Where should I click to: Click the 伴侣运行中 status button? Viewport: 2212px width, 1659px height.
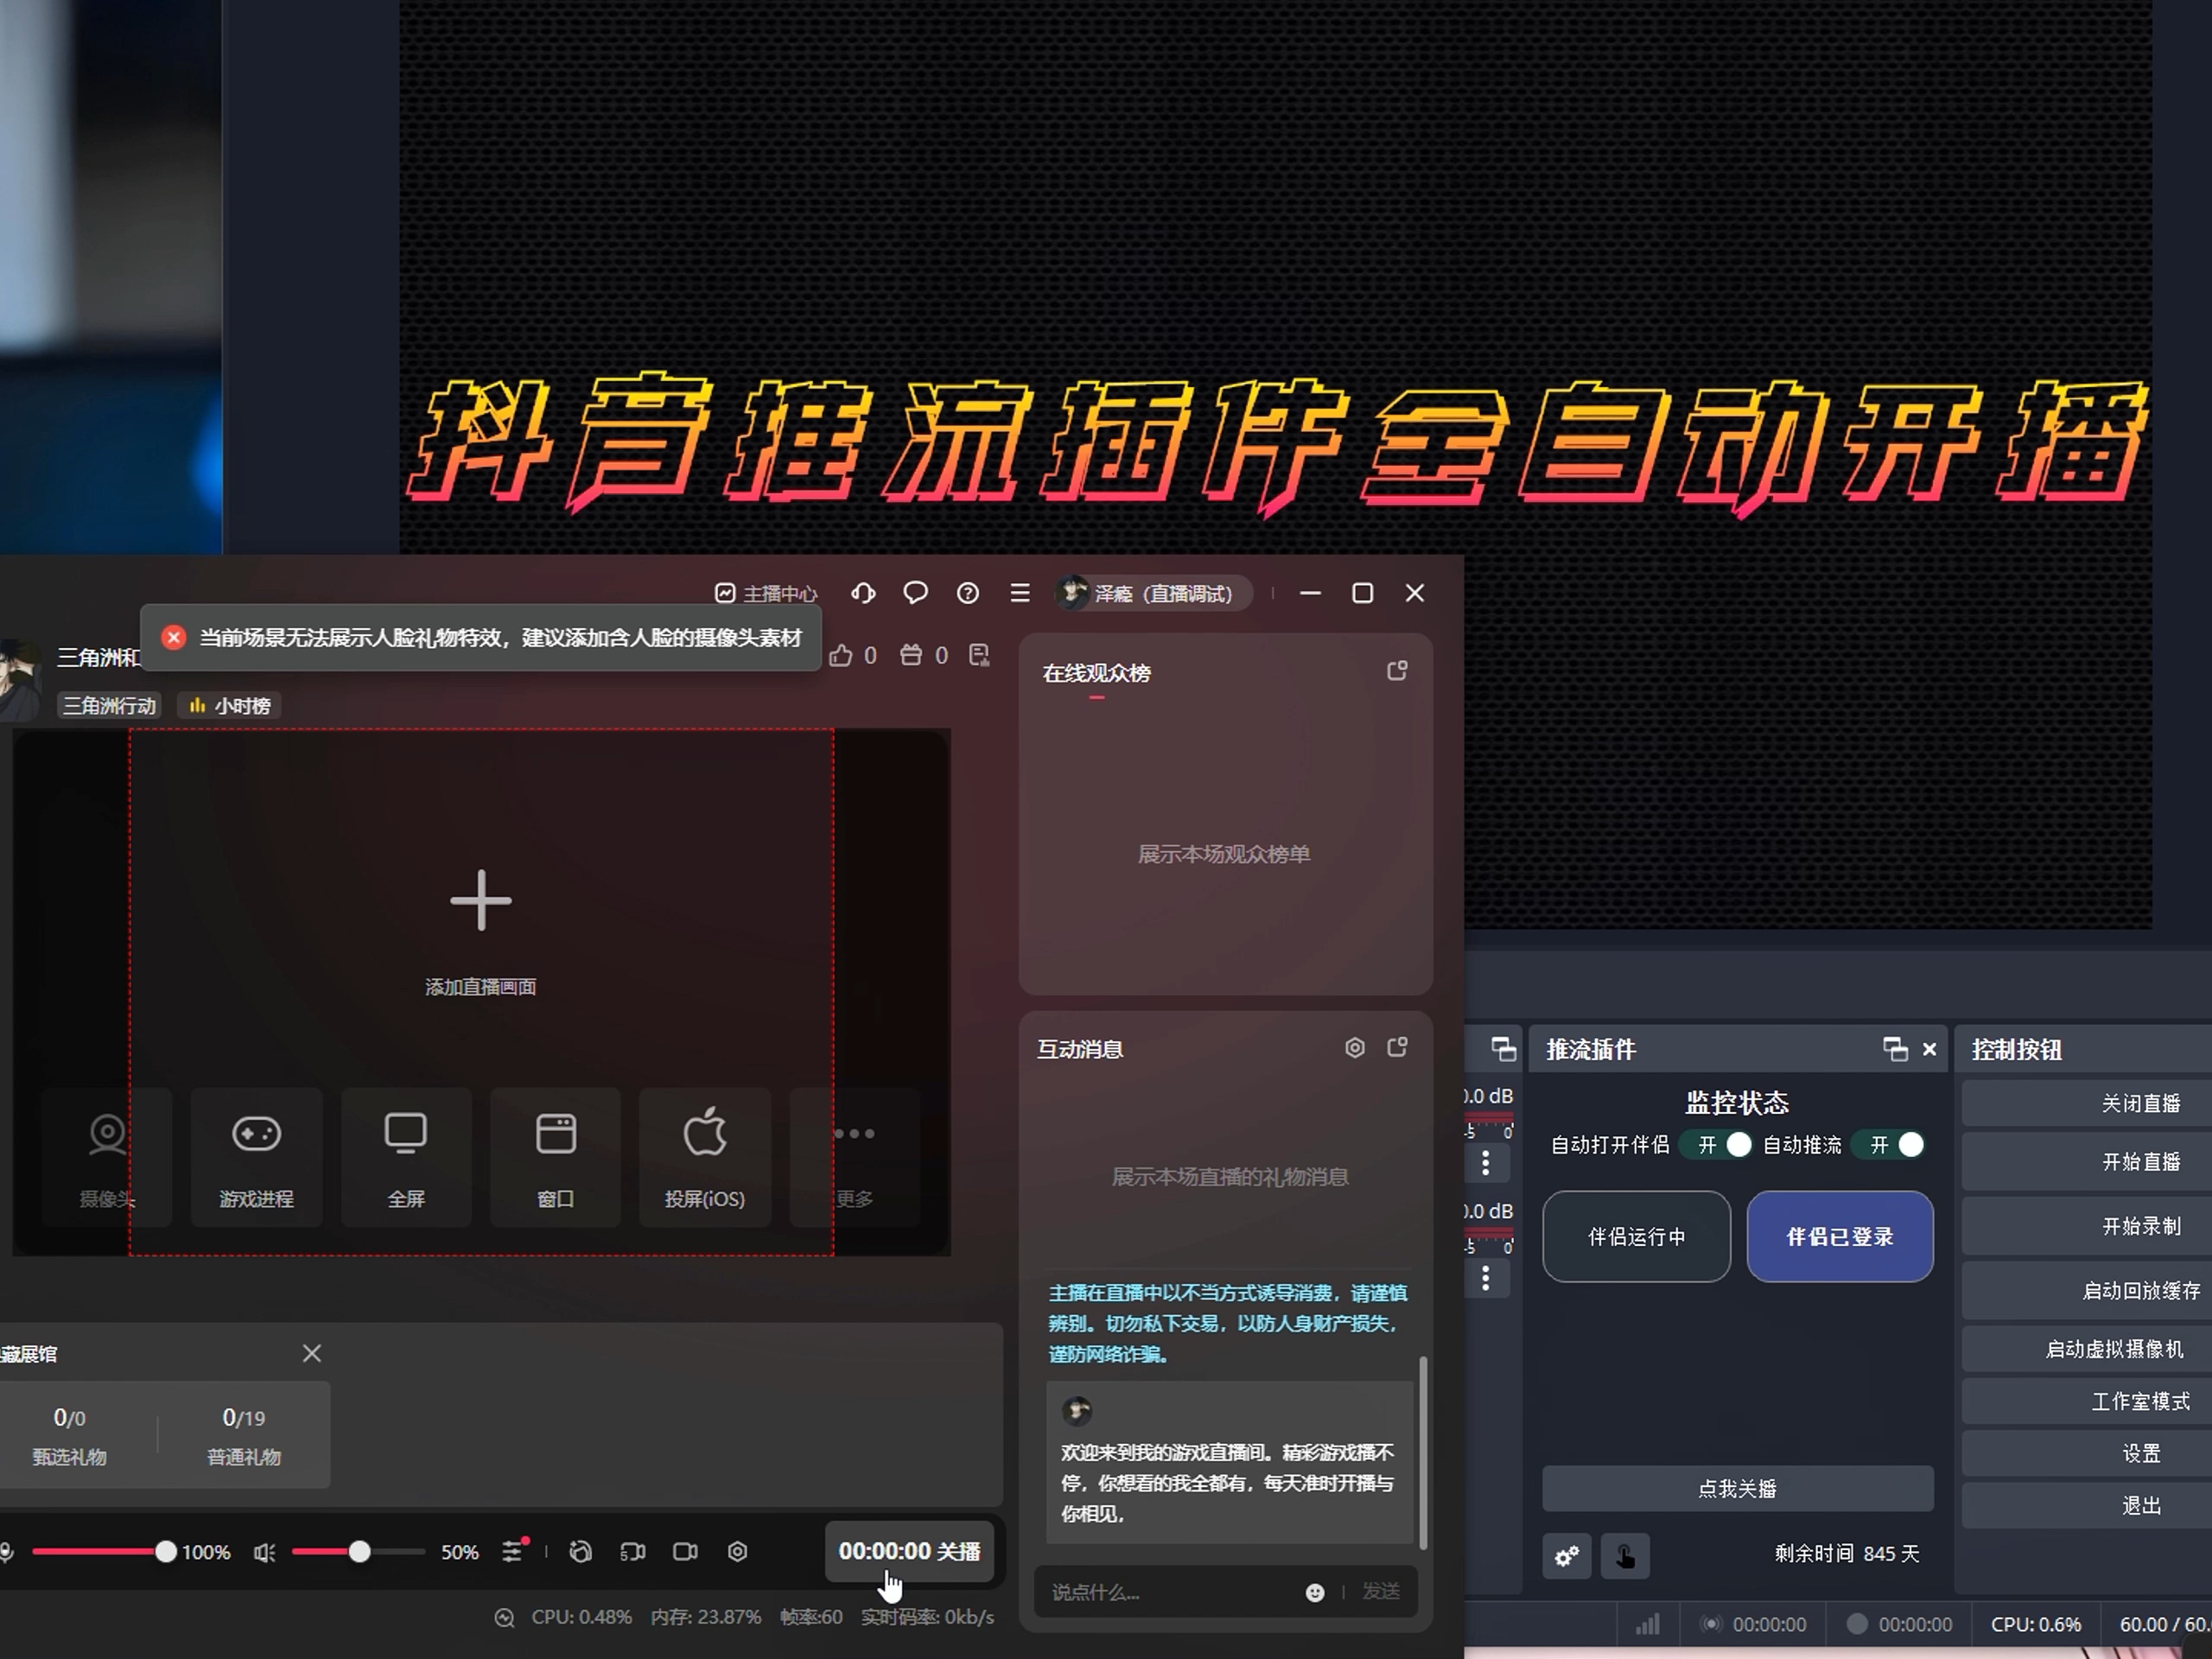[1636, 1237]
